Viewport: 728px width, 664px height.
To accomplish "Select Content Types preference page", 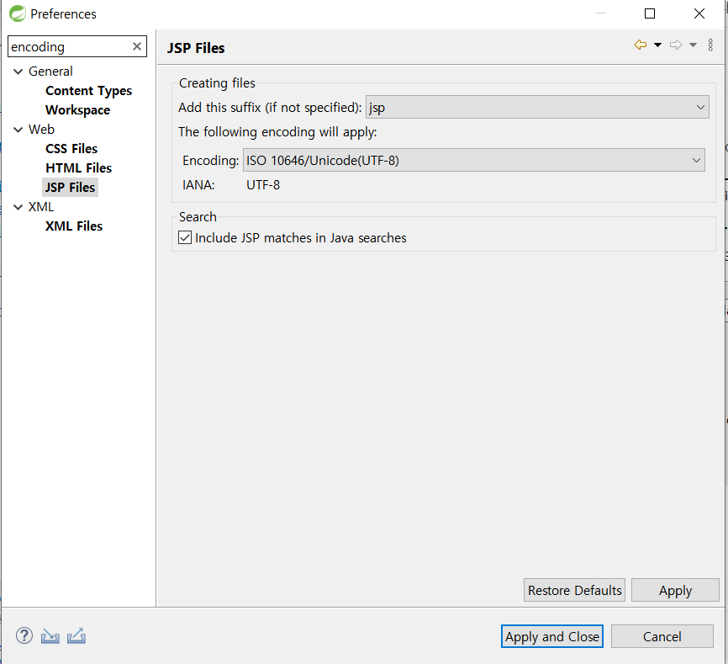I will click(88, 91).
